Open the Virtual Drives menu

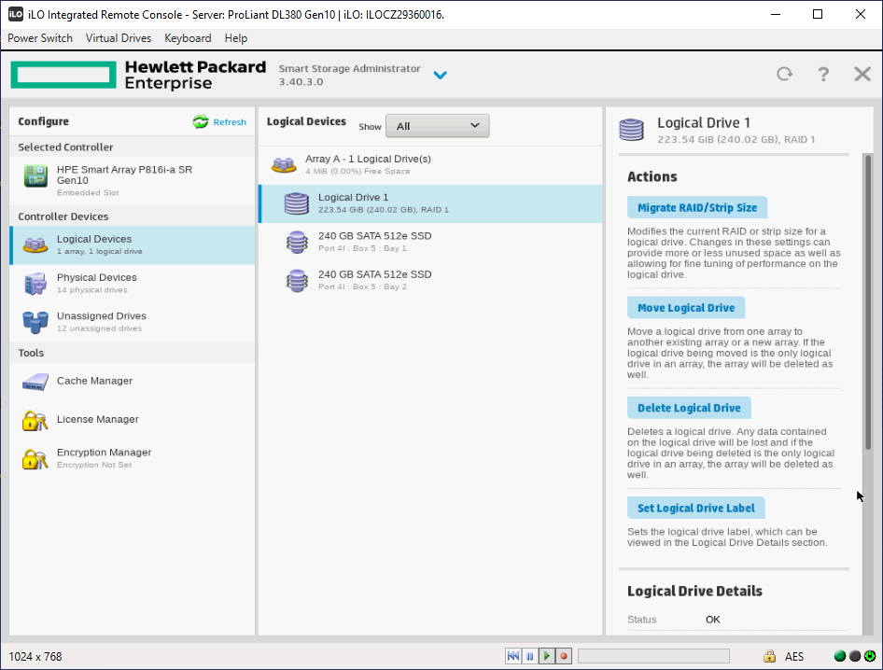coord(119,38)
